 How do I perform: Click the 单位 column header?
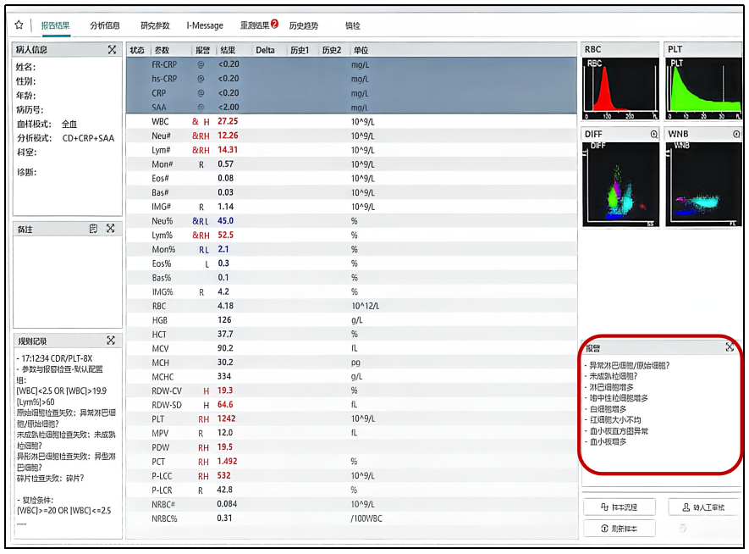coord(361,50)
